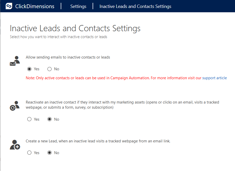This screenshot has height=171, width=235.
Task: Open the support article link
Action: (x=214, y=78)
